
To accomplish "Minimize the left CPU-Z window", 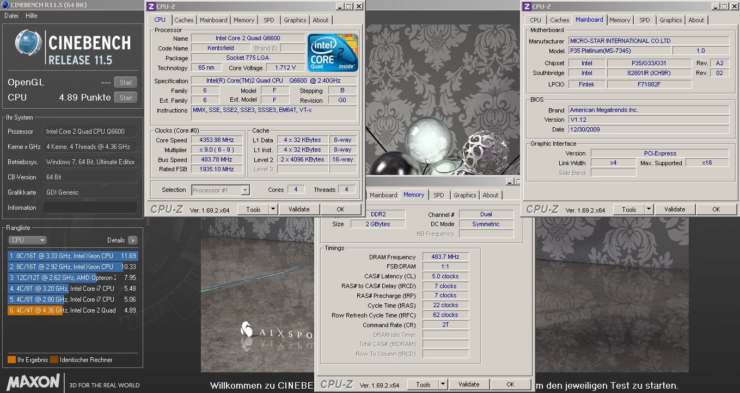I will 340,7.
